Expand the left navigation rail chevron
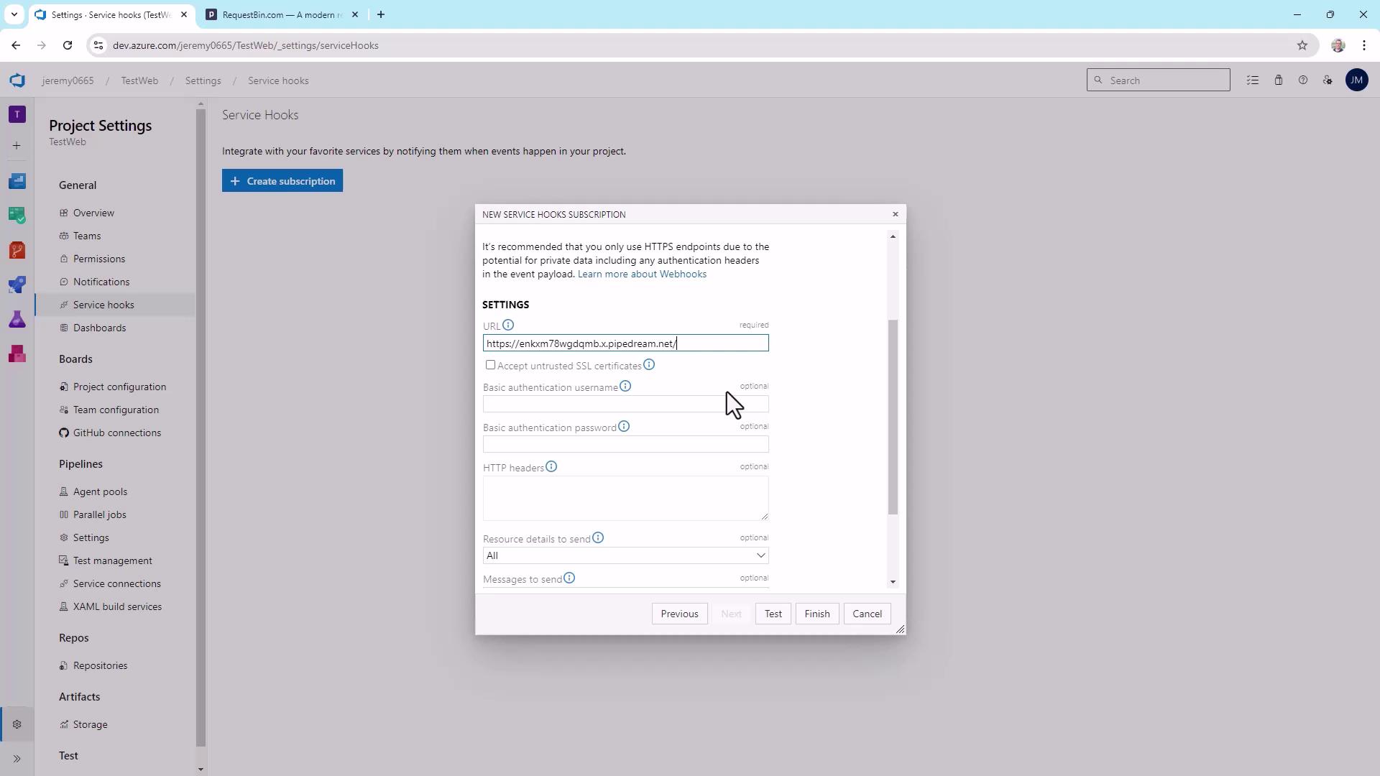 pos(17,759)
